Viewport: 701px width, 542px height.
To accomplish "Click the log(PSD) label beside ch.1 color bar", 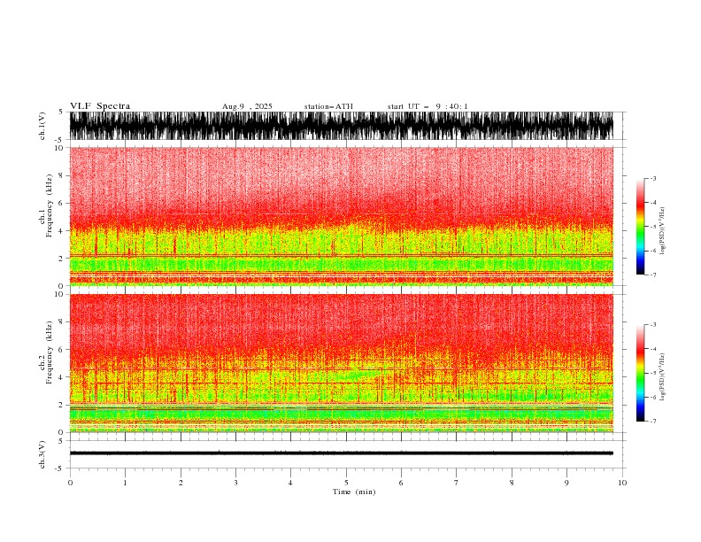I will [x=663, y=231].
